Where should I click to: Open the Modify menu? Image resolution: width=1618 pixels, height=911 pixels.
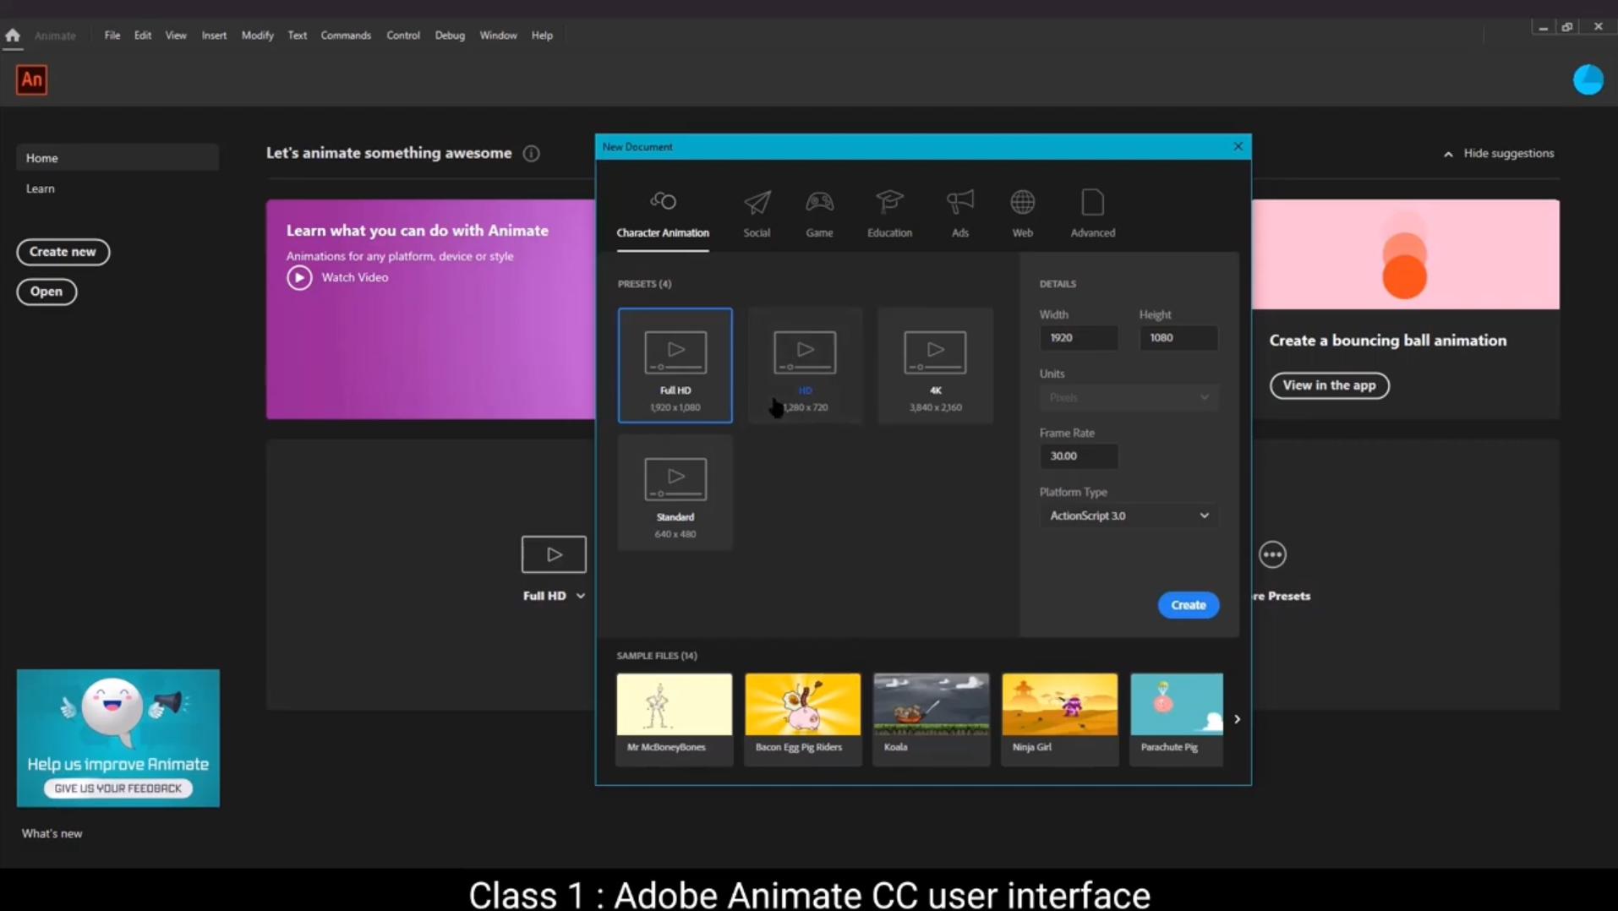257,35
